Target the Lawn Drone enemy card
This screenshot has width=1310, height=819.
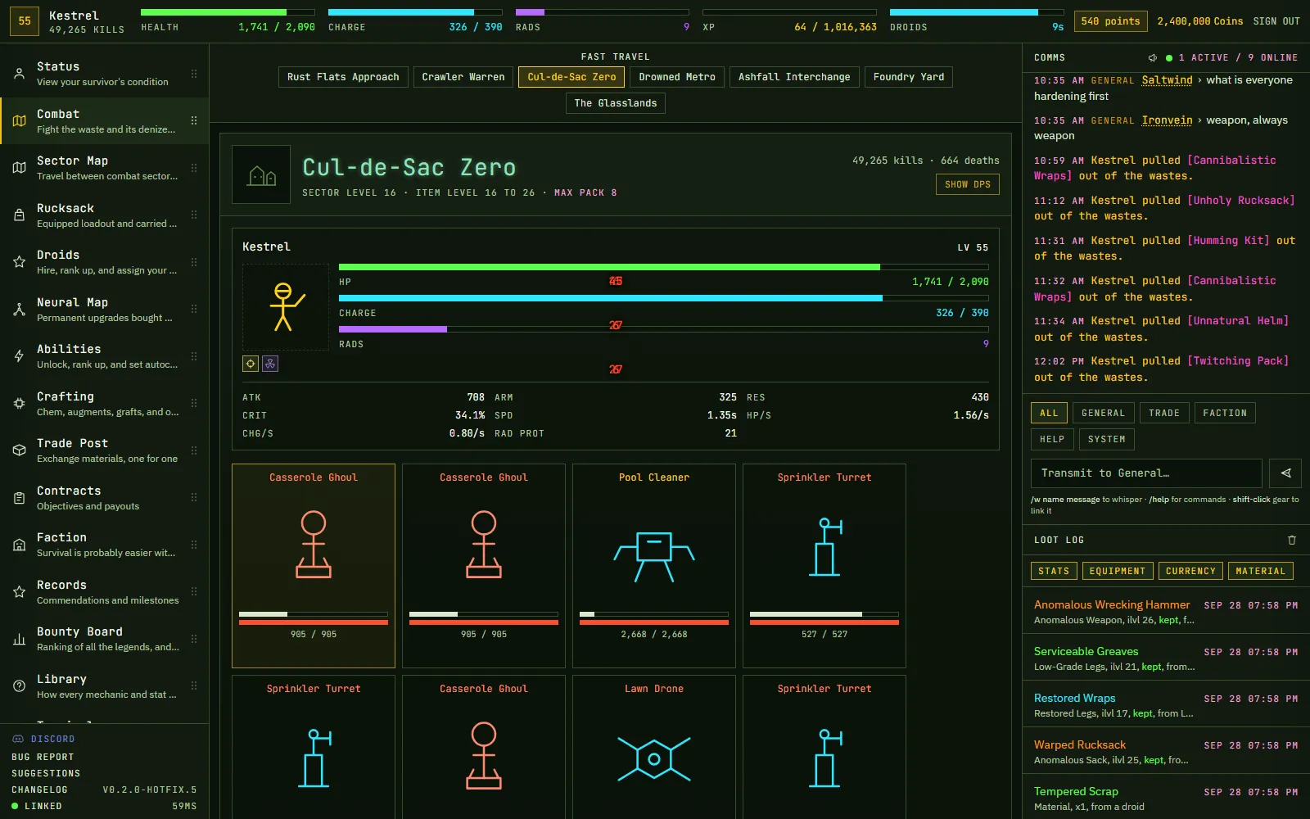(x=654, y=747)
